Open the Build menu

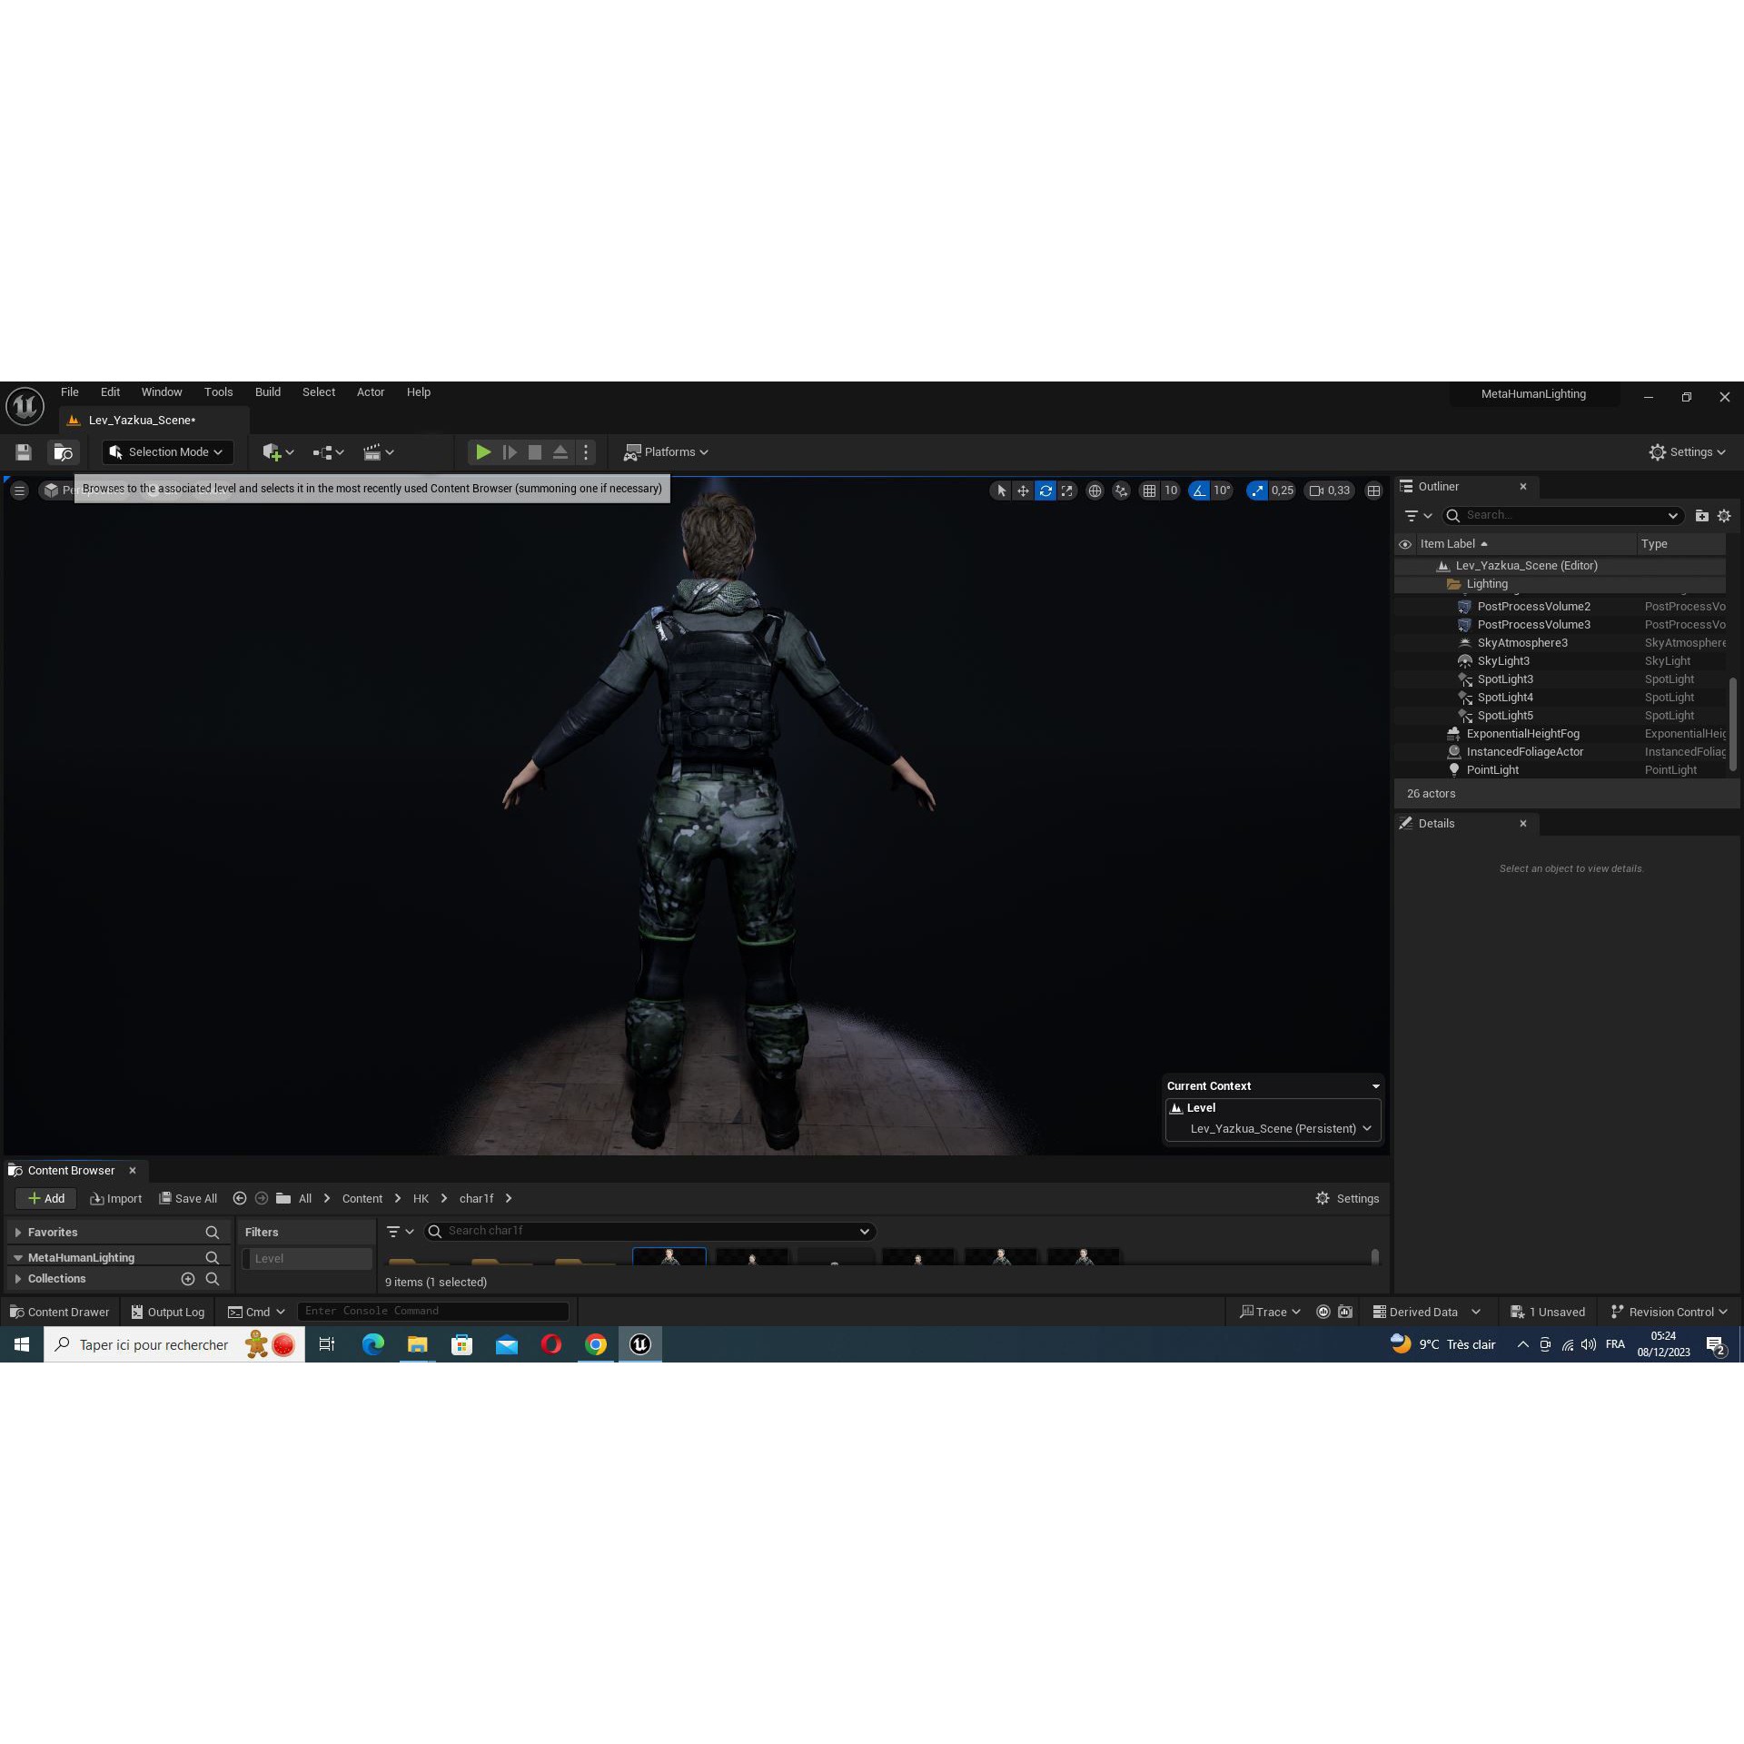268,392
